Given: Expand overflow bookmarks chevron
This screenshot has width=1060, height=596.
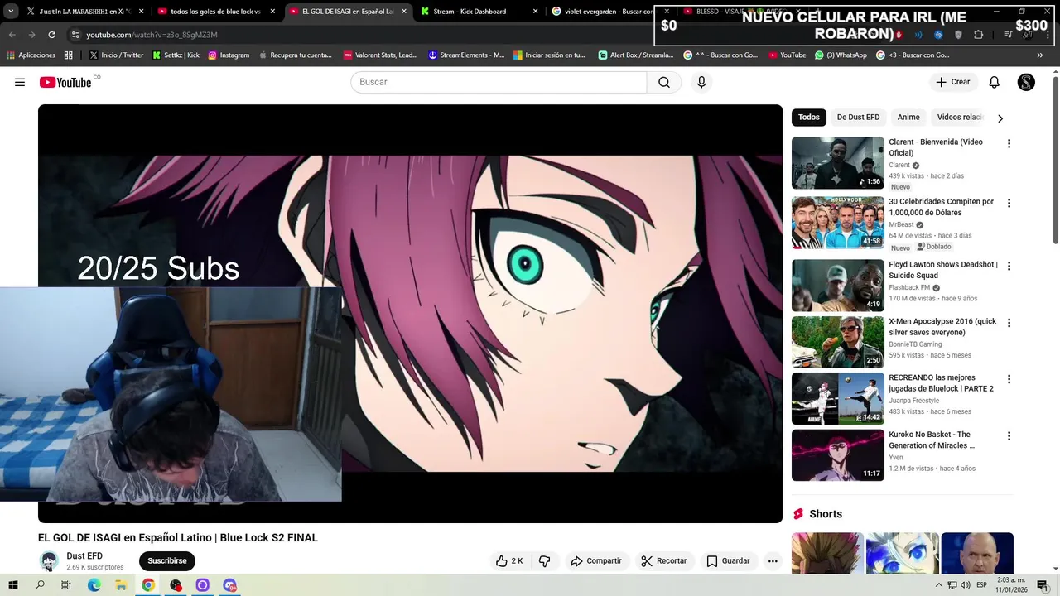Looking at the screenshot, I should coord(1040,55).
